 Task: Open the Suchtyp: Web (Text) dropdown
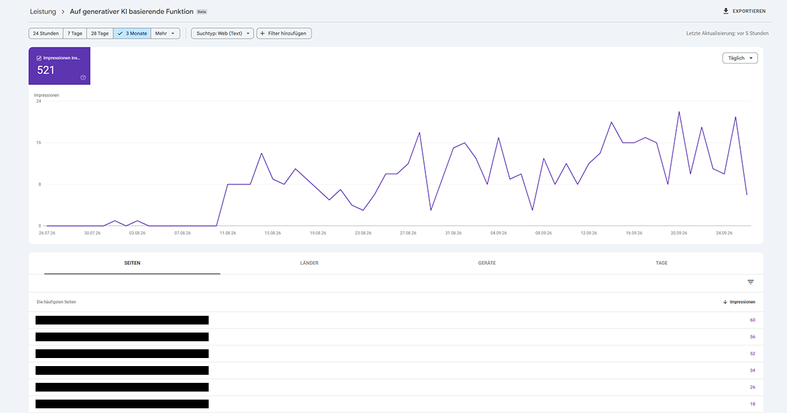[222, 34]
